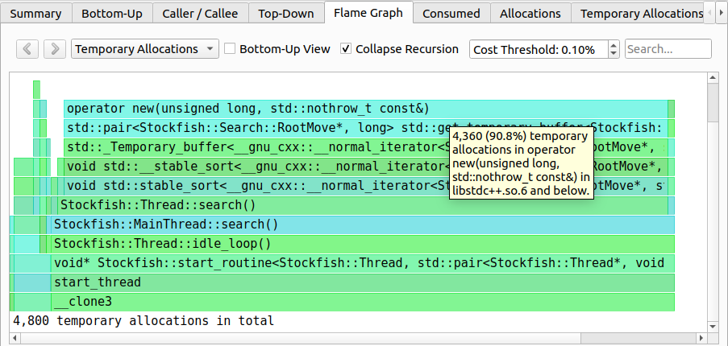Viewport: 728px width, 346px height.
Task: Go forward in flame graph history
Action: coord(55,49)
